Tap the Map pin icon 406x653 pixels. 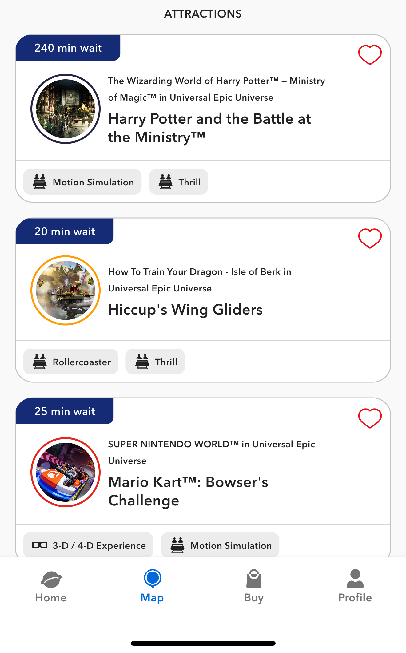153,578
